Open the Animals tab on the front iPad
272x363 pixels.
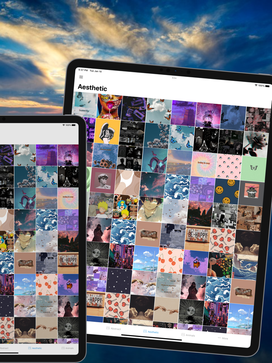point(67,348)
